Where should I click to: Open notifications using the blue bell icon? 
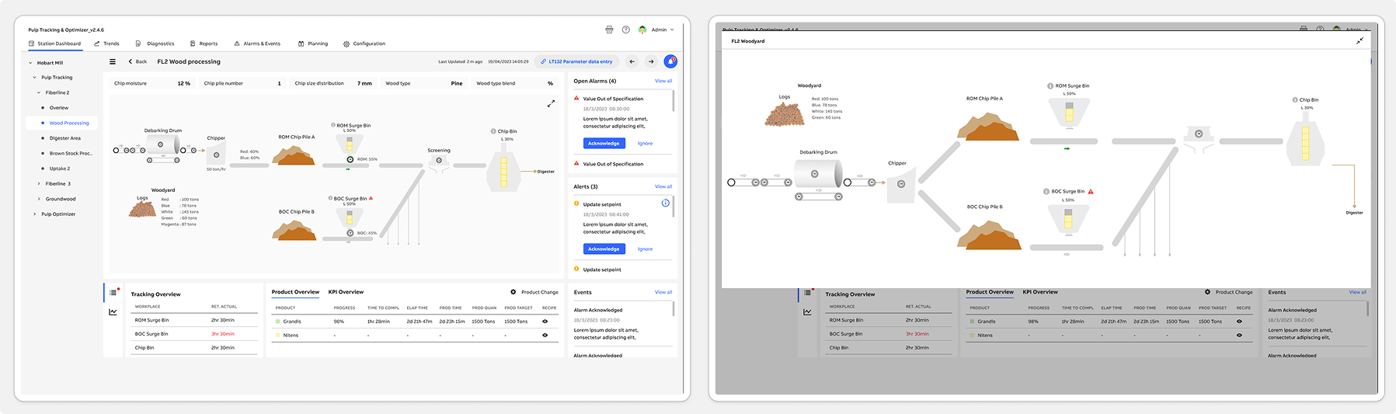click(670, 61)
